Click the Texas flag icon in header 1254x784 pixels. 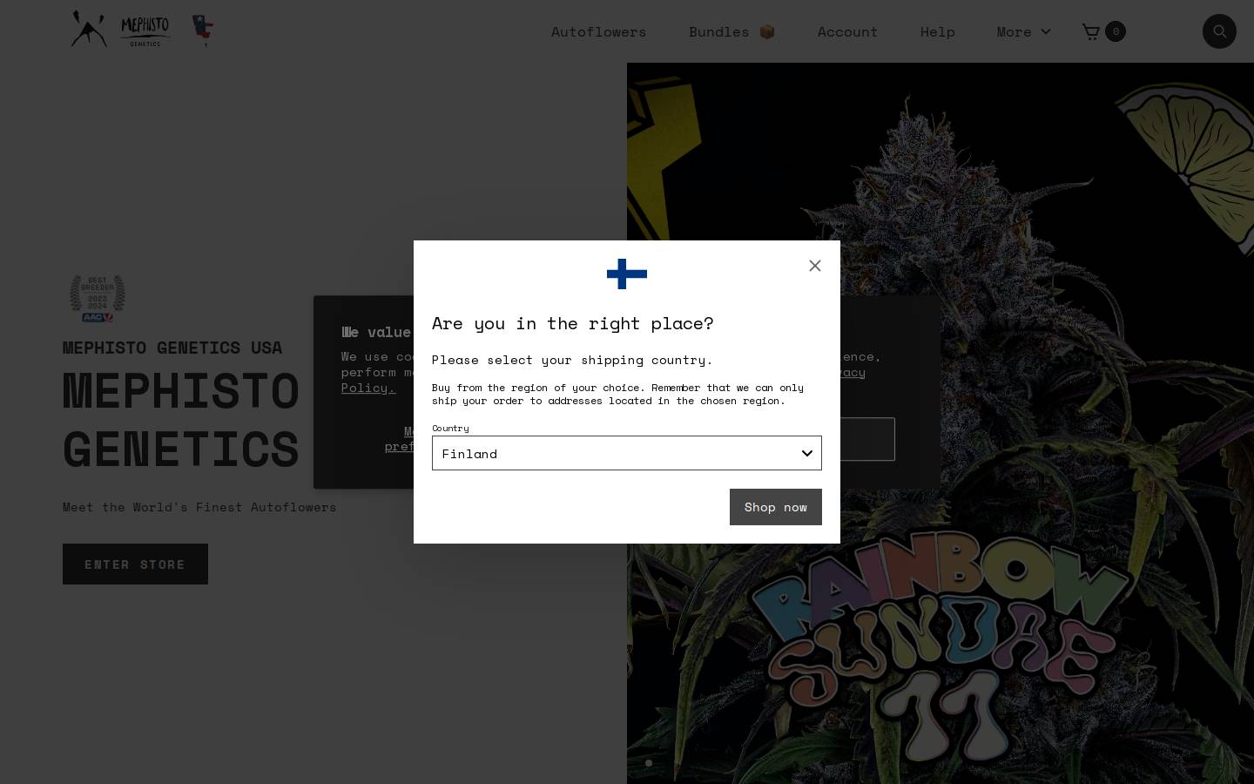203,29
